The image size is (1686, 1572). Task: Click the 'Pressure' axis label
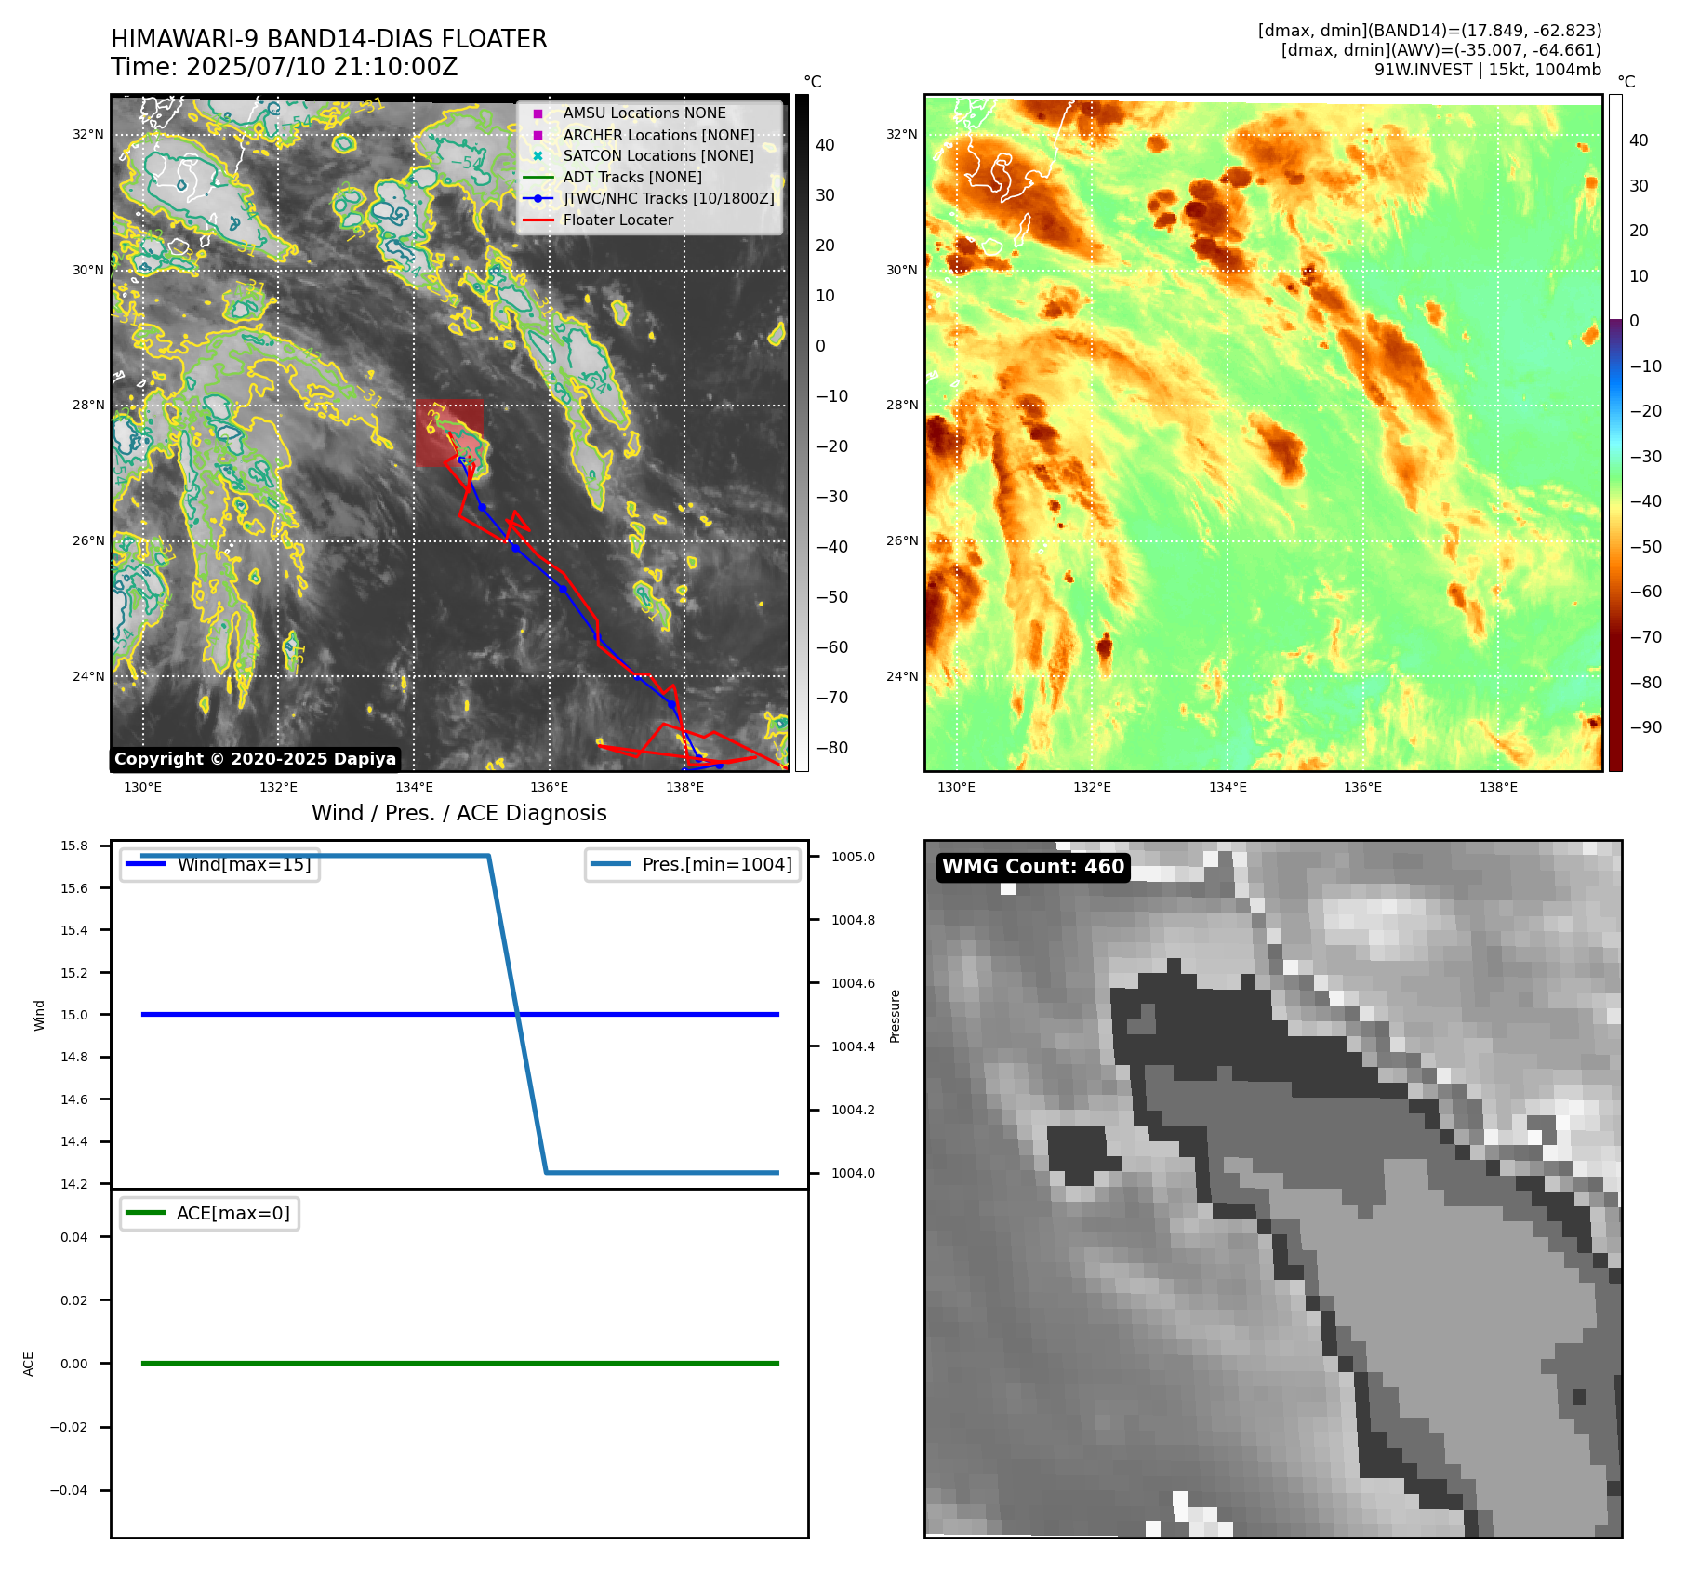click(x=896, y=1016)
